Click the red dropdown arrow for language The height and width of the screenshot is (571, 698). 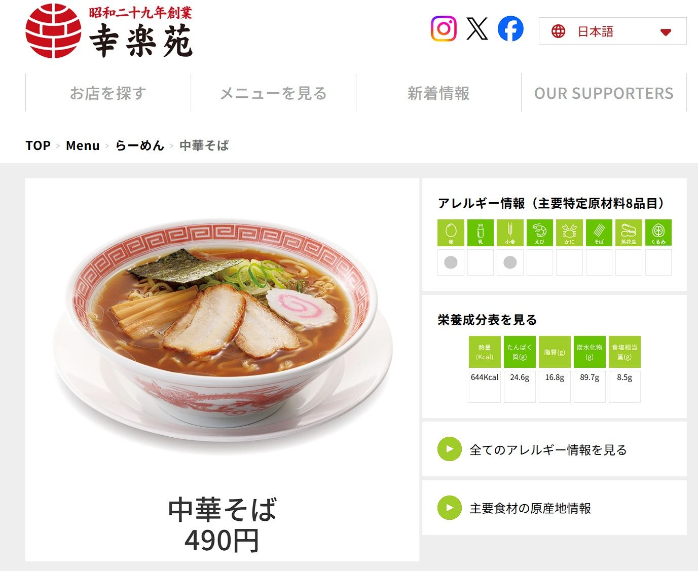[x=666, y=32]
